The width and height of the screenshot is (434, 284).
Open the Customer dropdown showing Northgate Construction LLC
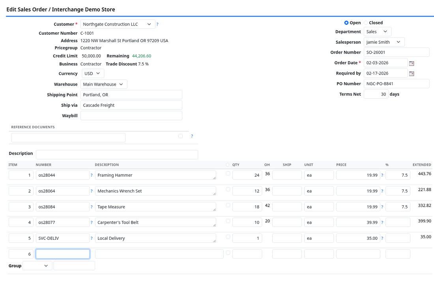(x=117, y=24)
